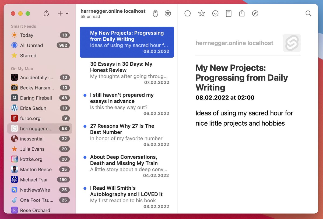Click the Michael Tsai kanji favicon
The width and height of the screenshot is (323, 219).
click(x=14, y=180)
